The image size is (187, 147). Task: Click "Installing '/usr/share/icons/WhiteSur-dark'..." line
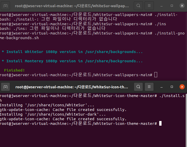(x=53, y=114)
